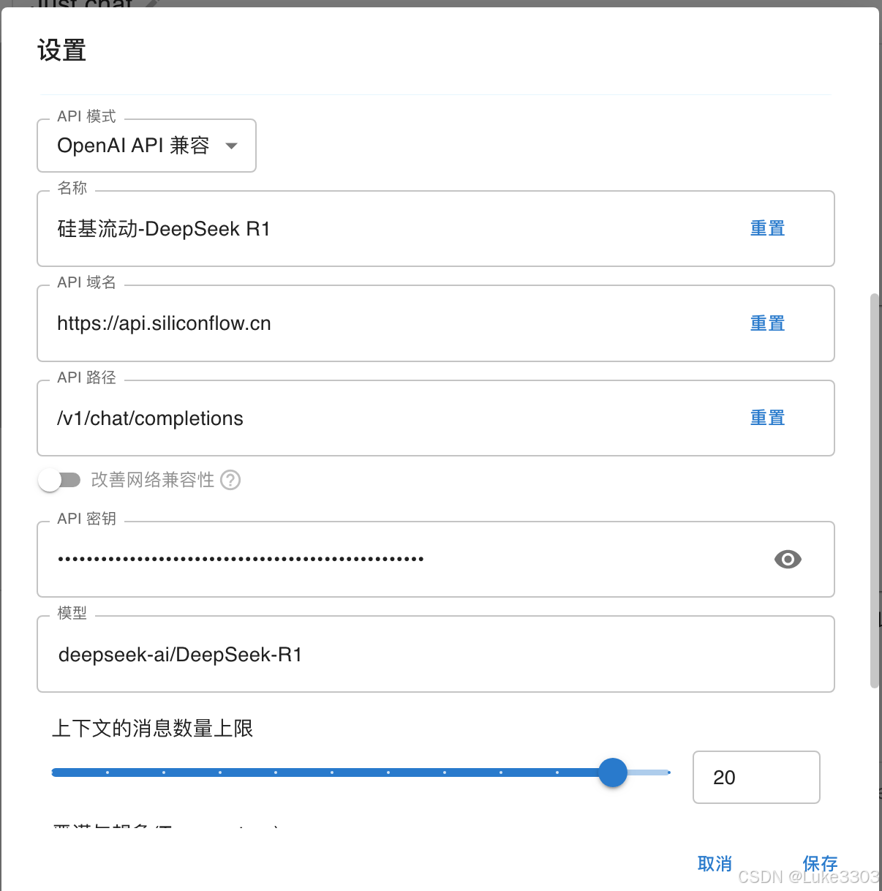The width and height of the screenshot is (882, 891).
Task: Click 保存 to save settings
Action: pos(820,864)
